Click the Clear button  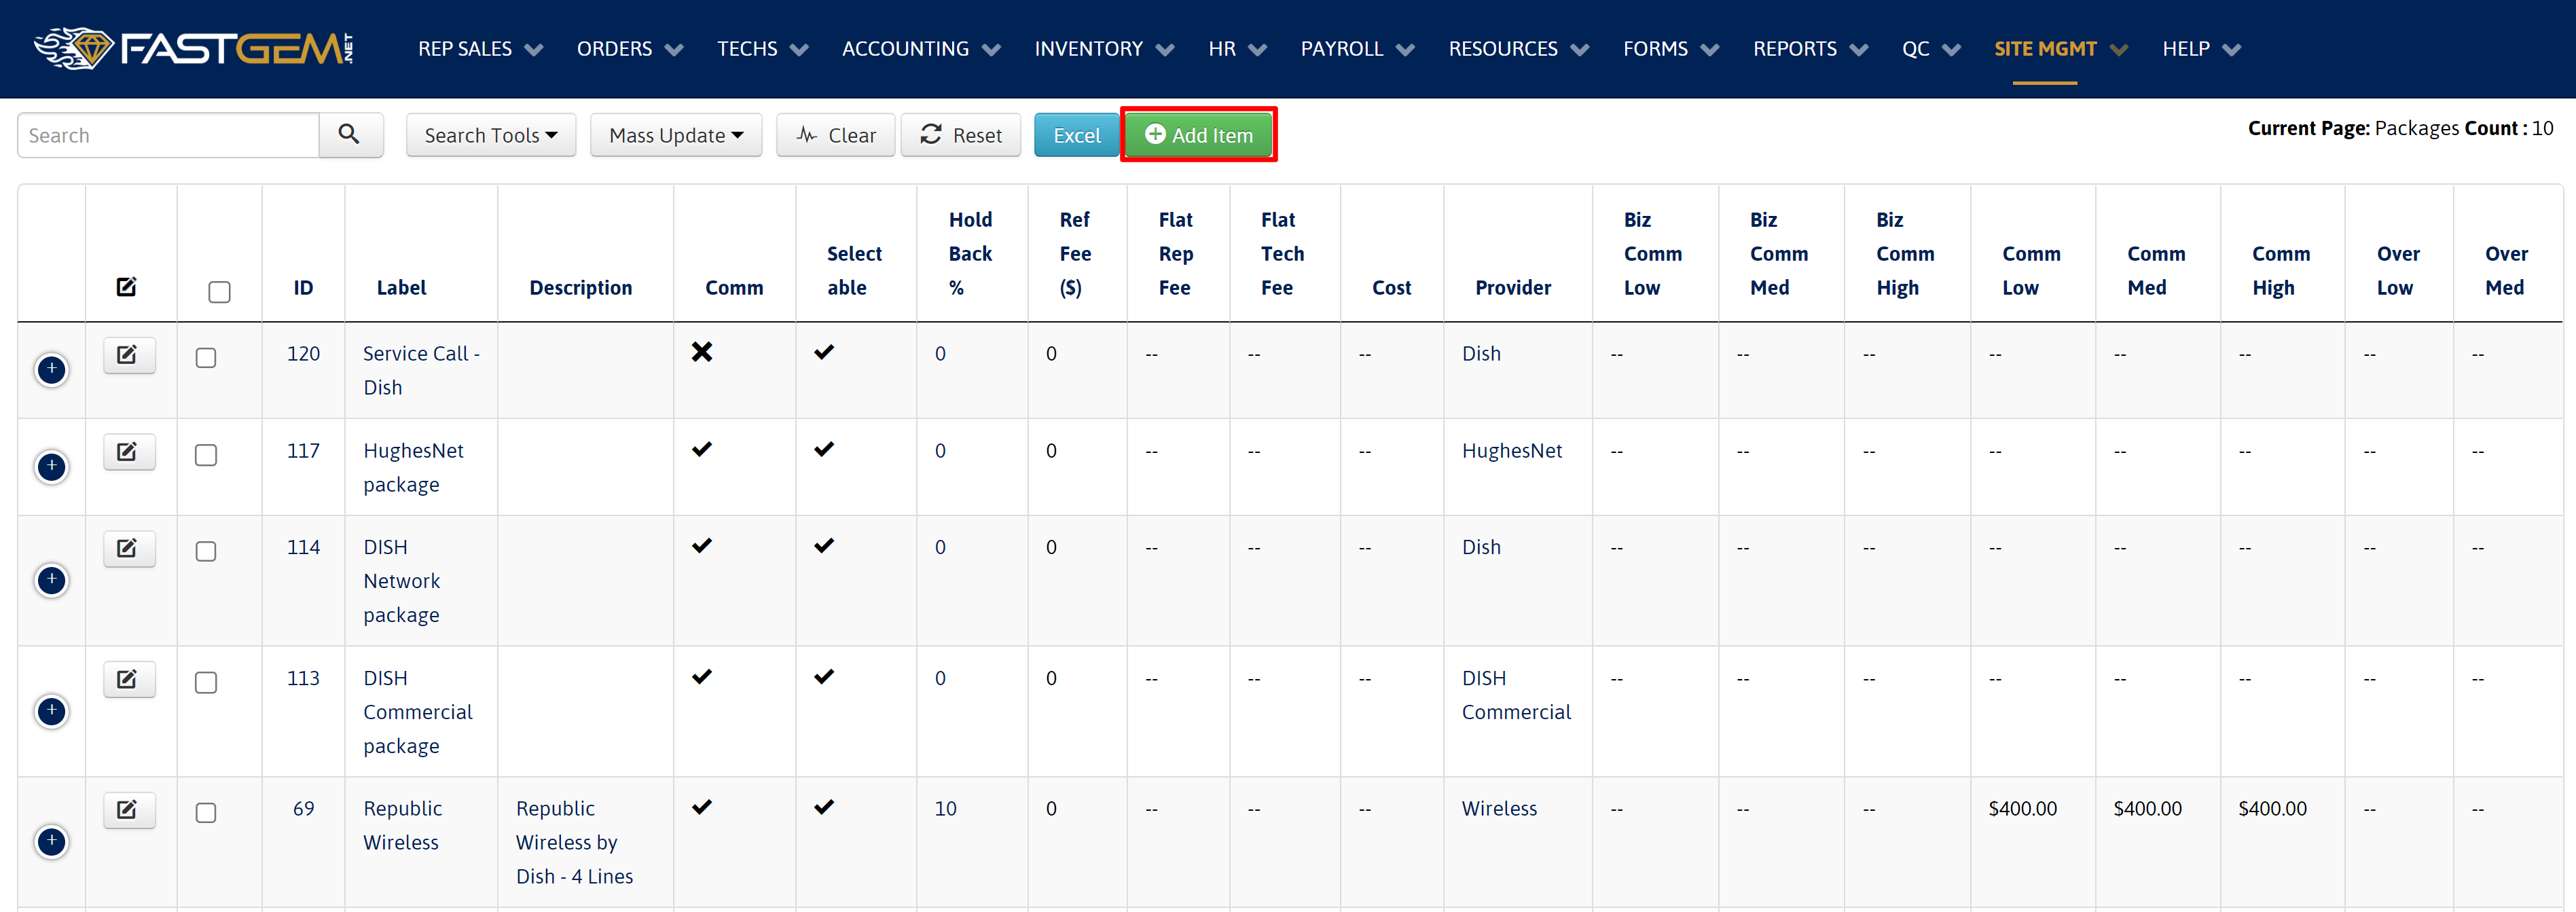point(836,135)
